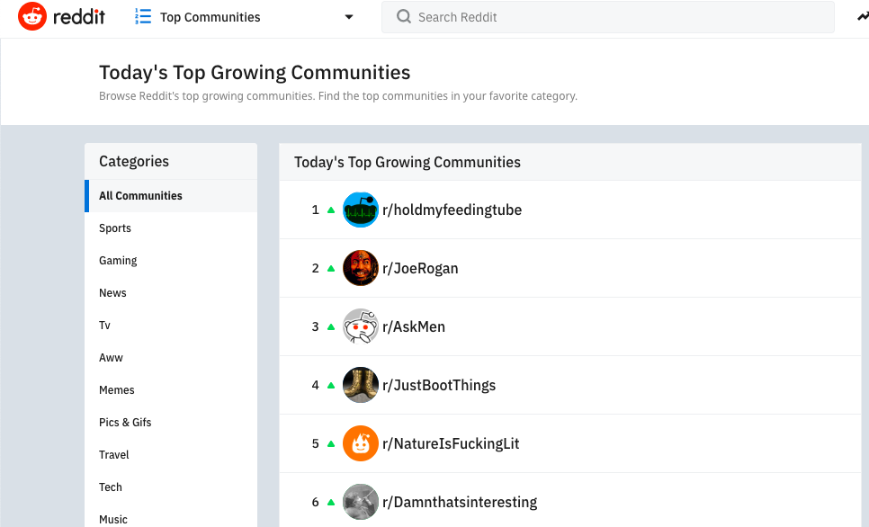Click the search magnifier icon
869x527 pixels.
pyautogui.click(x=404, y=17)
